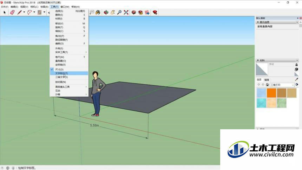Click the Zoom Extents icon
The image size is (302, 170).
[126, 13]
